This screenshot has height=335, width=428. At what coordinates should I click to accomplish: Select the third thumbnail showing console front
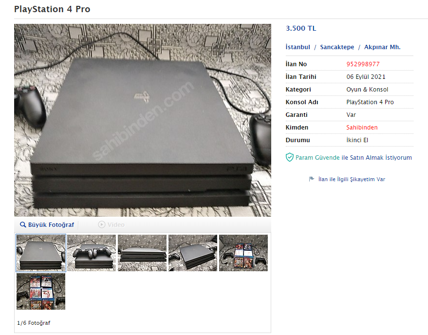[x=142, y=253]
